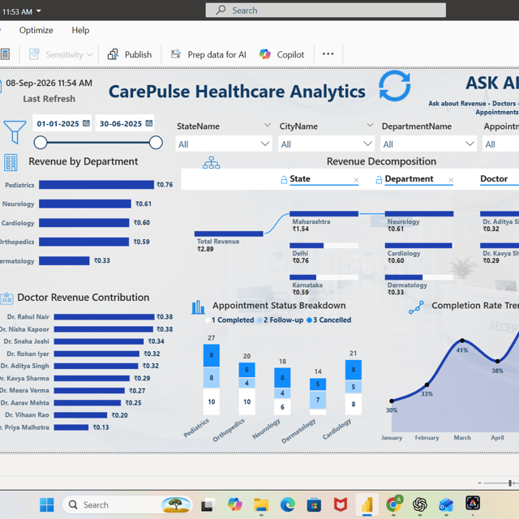Click the lock icon on State level
519x519 pixels.
(284, 180)
